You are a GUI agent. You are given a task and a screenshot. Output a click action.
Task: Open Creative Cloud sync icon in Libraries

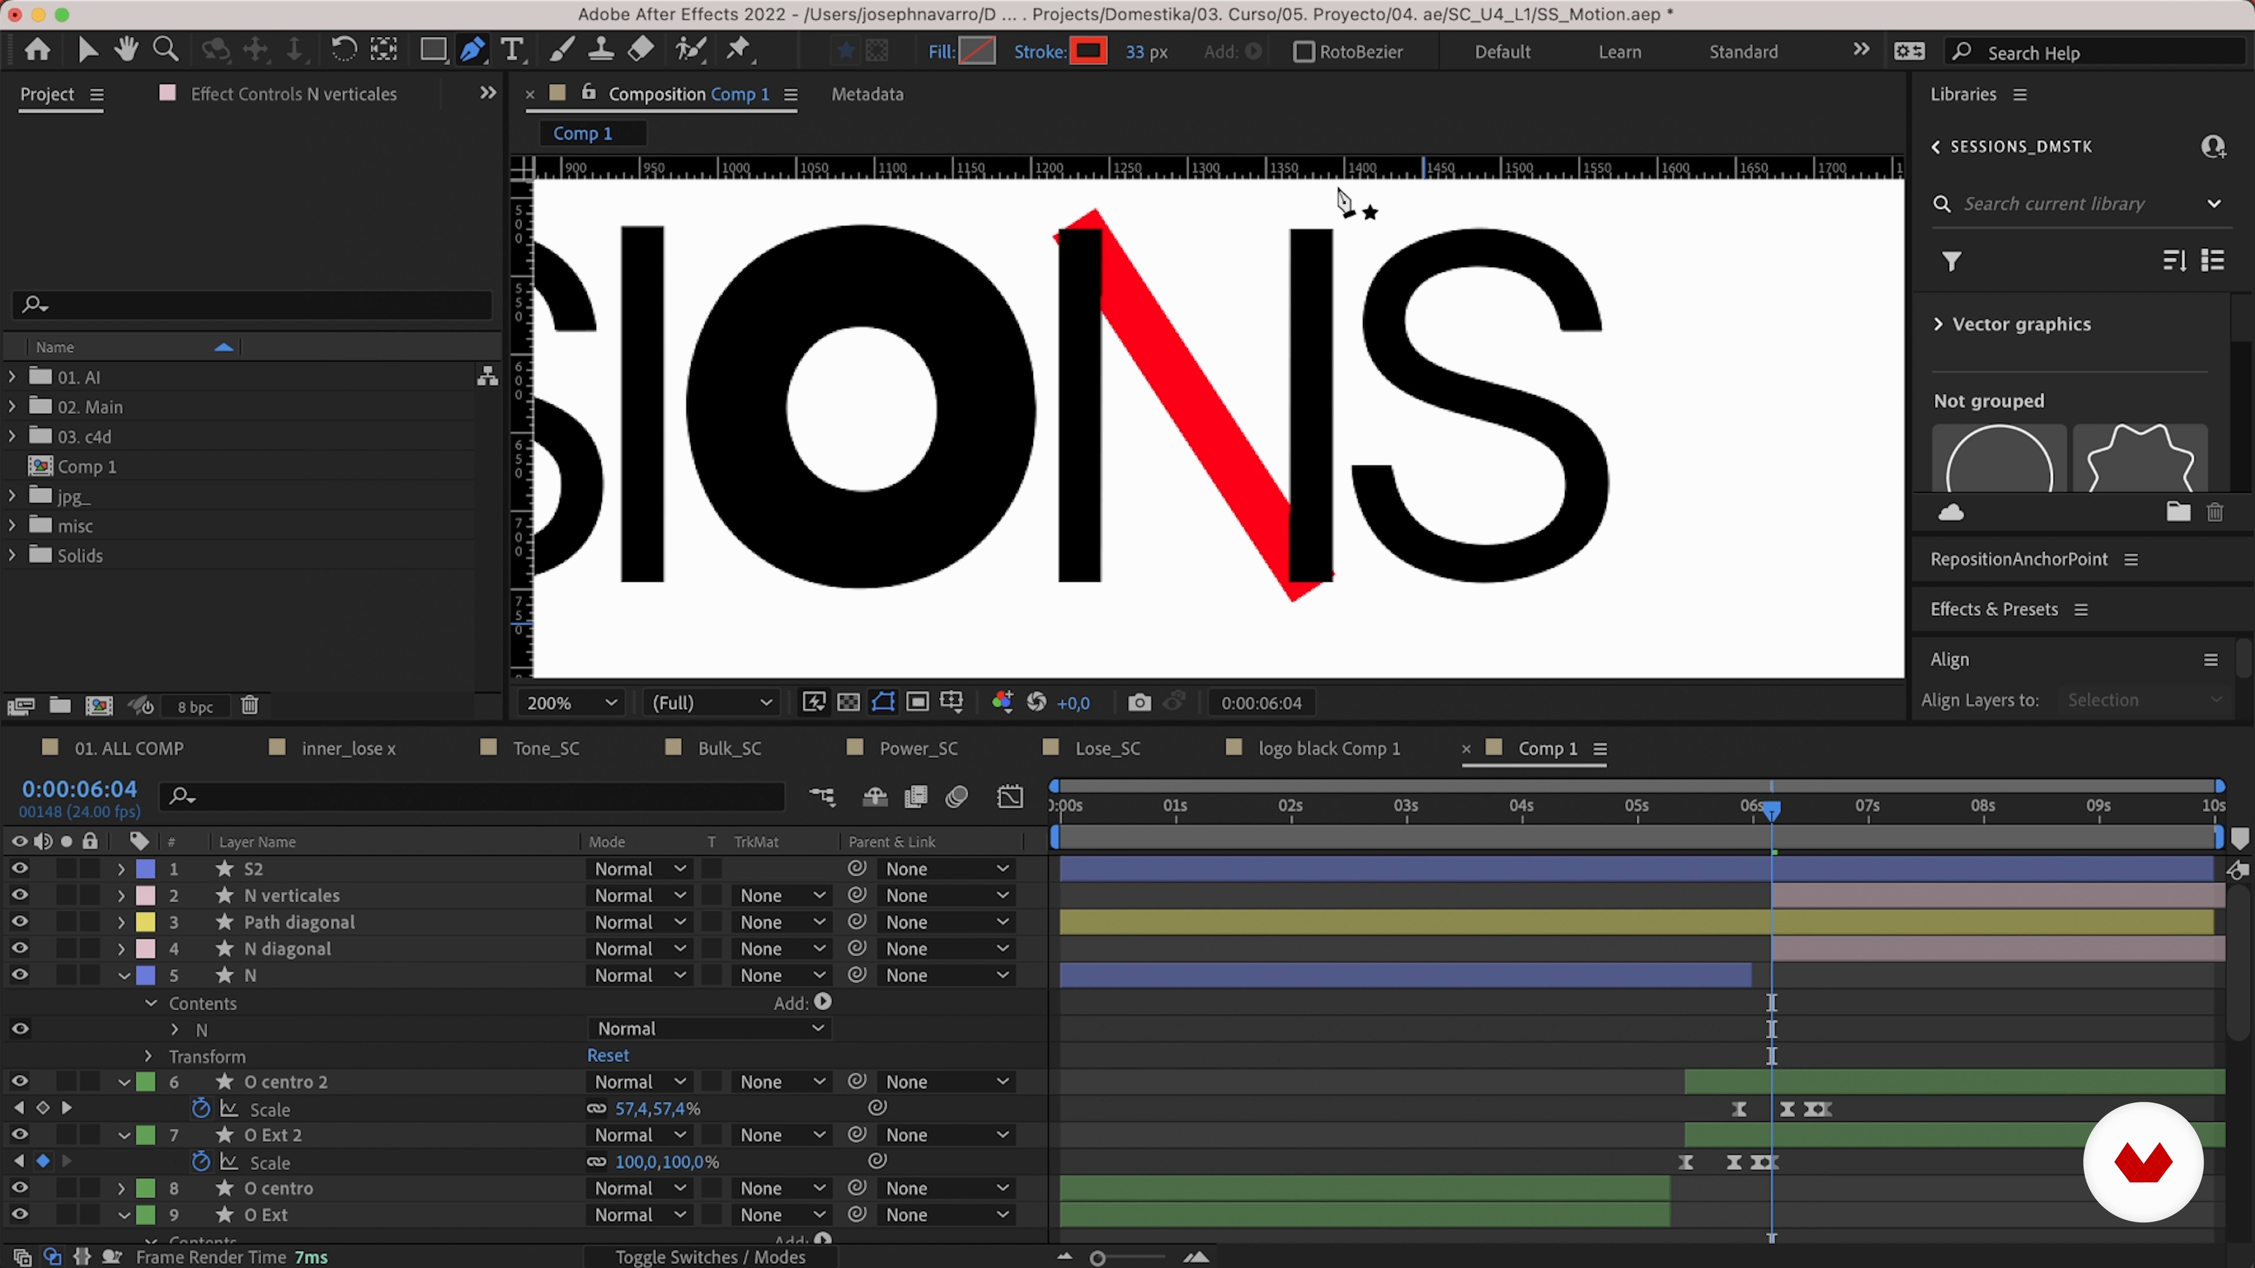(1951, 513)
